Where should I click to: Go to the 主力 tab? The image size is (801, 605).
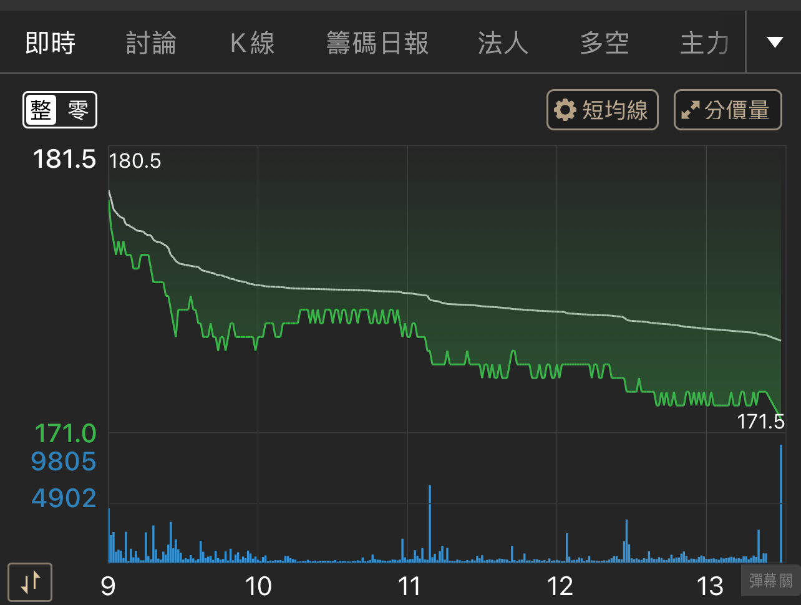[x=705, y=43]
